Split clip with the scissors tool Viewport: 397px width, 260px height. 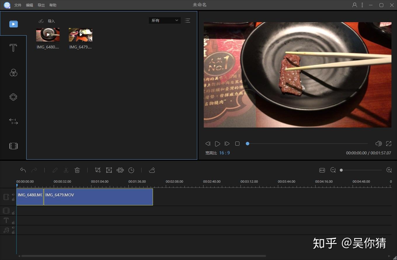[x=66, y=170]
